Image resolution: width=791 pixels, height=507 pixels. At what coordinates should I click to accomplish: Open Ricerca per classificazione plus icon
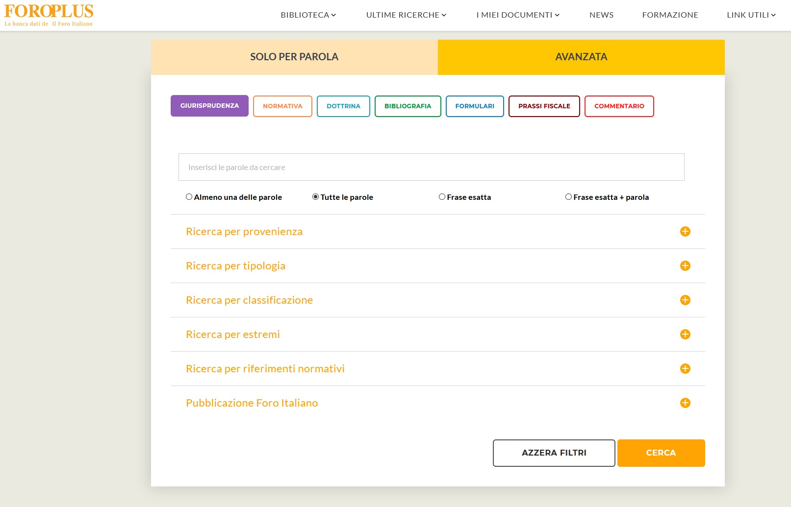click(x=685, y=300)
